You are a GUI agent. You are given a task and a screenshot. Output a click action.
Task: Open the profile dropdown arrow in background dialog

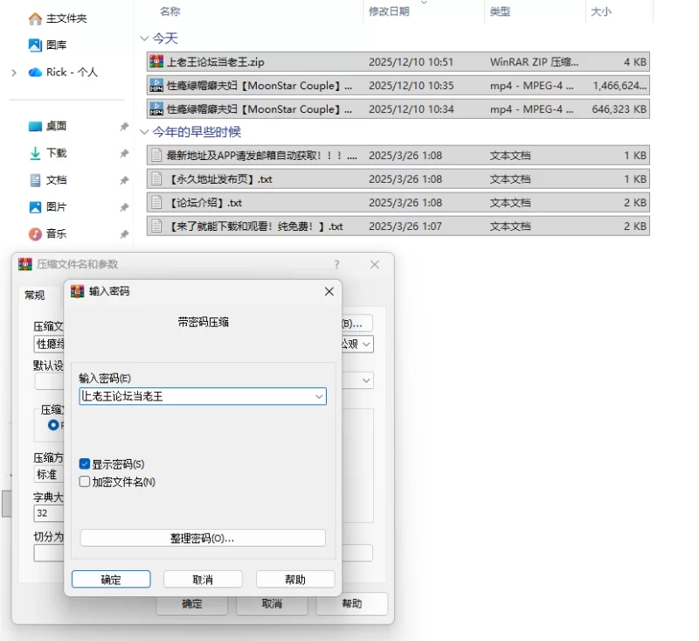point(366,380)
